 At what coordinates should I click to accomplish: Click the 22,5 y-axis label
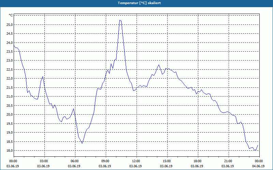(10, 70)
